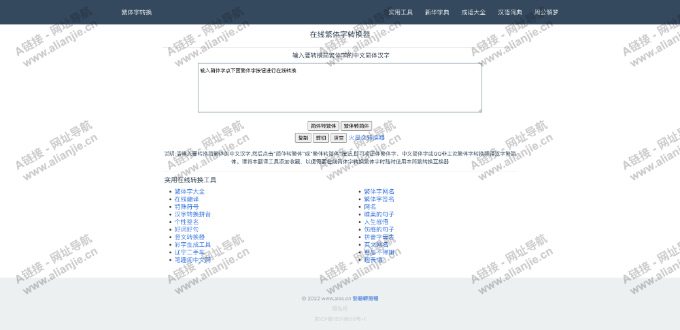The height and width of the screenshot is (330, 680).
Task: Open the 火星文转换器 link
Action: coord(367,137)
